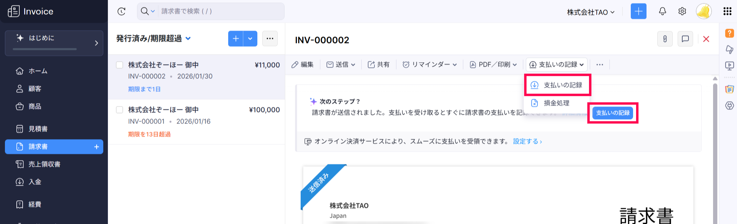The image size is (737, 224).
Task: Open the 株式会社TAO organization dropdown
Action: coord(590,12)
